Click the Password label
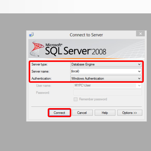The image size is (151, 151). tap(43, 93)
